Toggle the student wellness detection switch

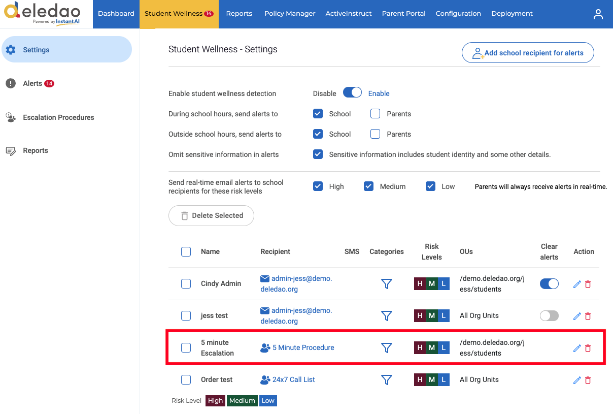(x=352, y=93)
